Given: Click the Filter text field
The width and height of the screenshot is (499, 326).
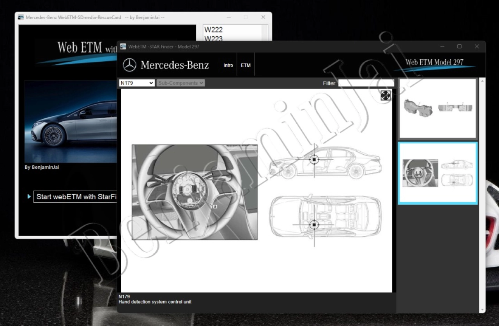Looking at the screenshot, I should (366, 83).
